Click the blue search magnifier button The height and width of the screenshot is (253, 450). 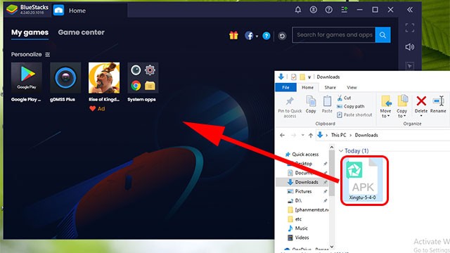(382, 35)
